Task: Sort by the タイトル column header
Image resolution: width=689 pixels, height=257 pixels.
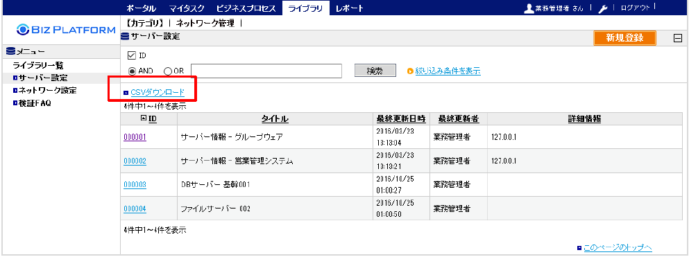Action: 275,118
